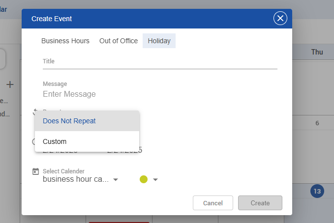
Task: Switch to the Out of Office tab
Action: tap(119, 41)
